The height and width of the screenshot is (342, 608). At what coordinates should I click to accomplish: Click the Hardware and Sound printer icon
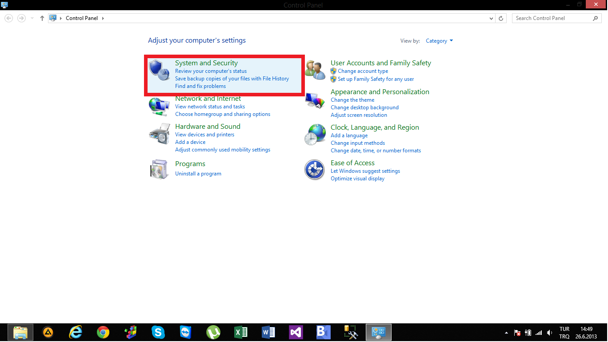(159, 134)
